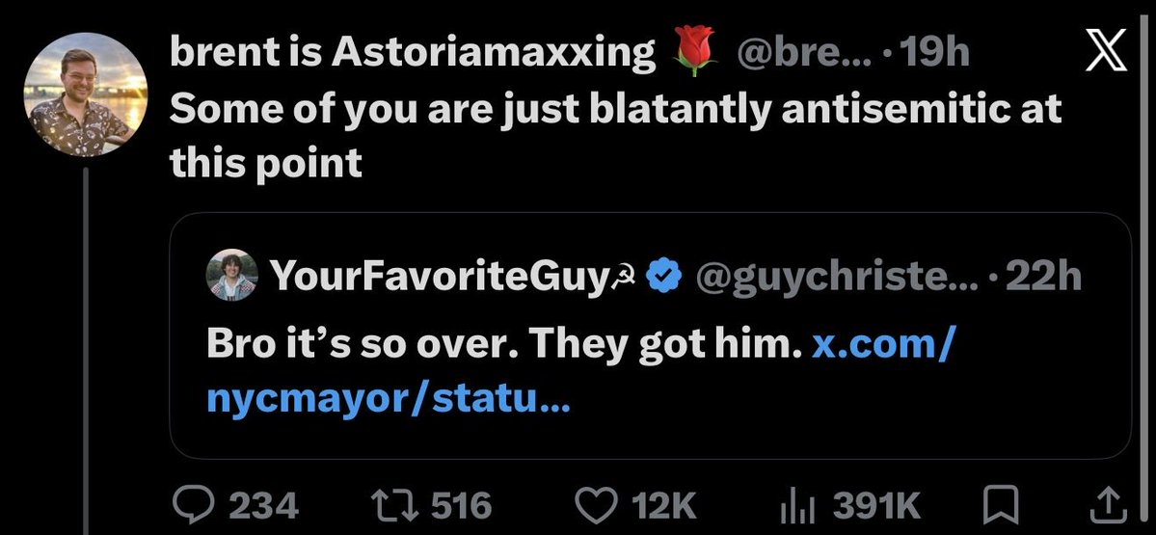Click the 12K likes count

666,505
